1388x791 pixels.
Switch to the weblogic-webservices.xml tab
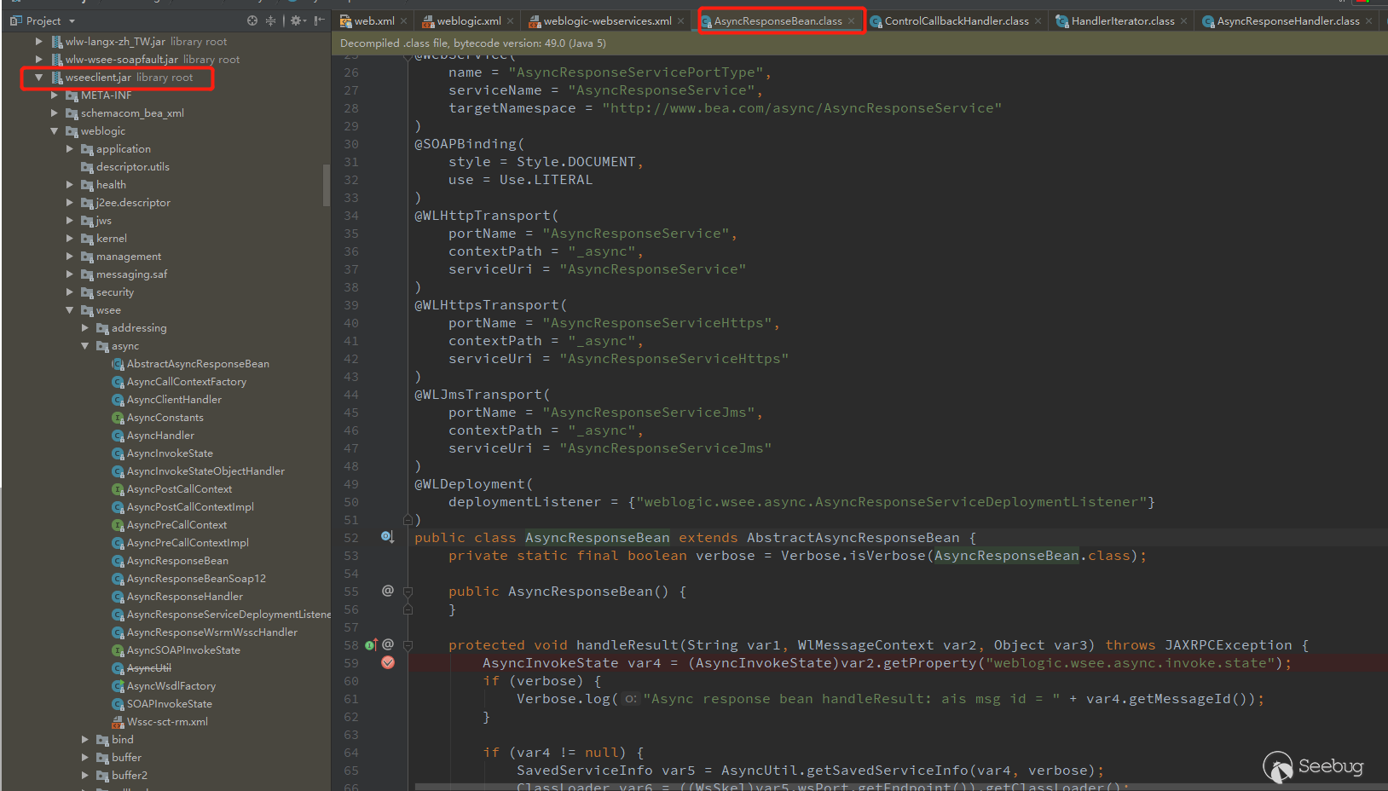click(x=606, y=21)
